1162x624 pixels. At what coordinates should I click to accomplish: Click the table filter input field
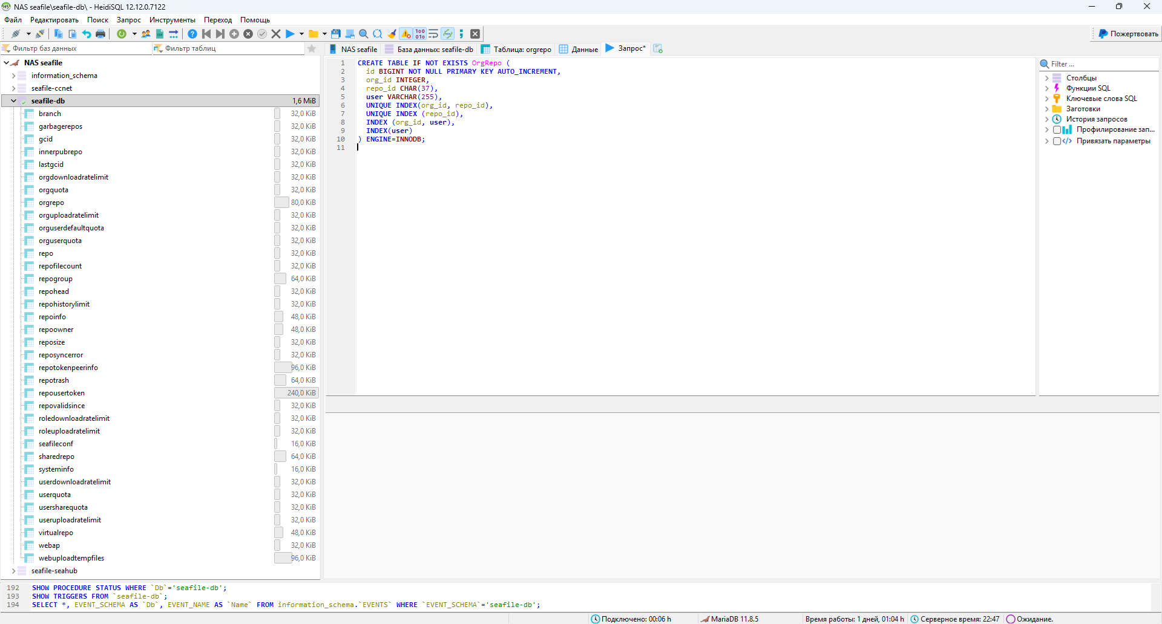(233, 48)
